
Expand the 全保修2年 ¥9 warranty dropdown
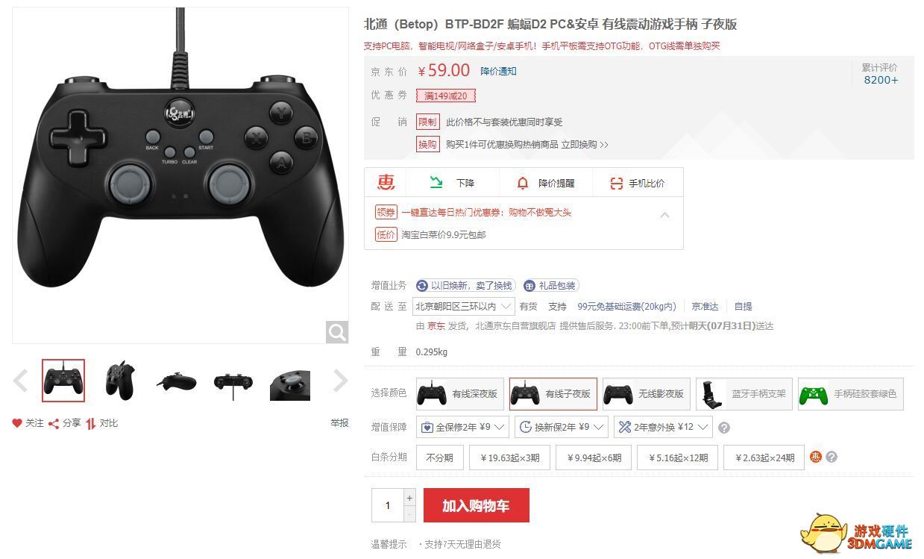[462, 427]
